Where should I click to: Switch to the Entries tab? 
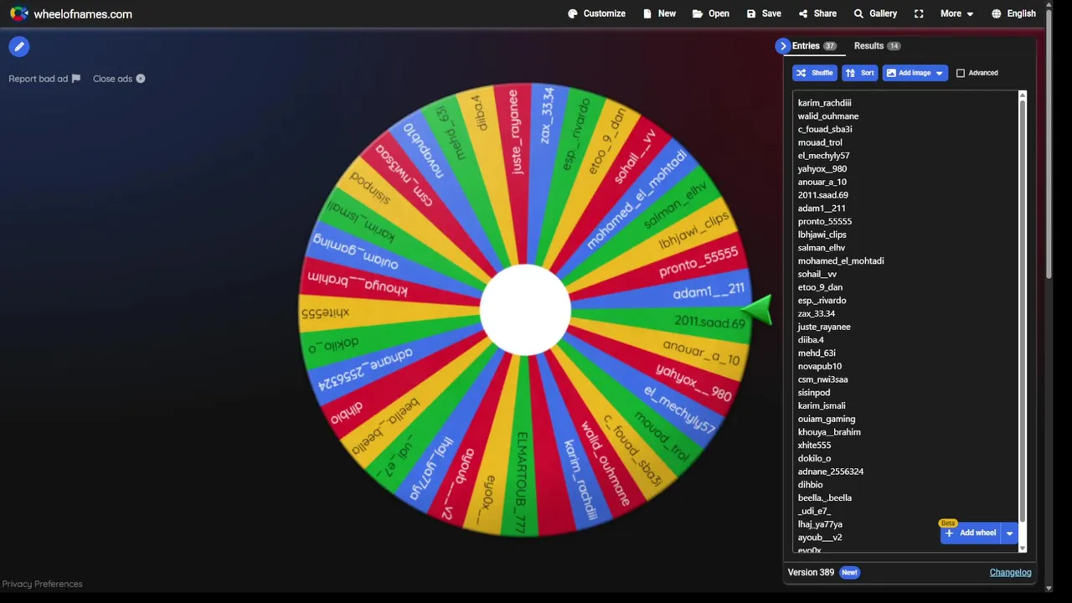coord(814,46)
